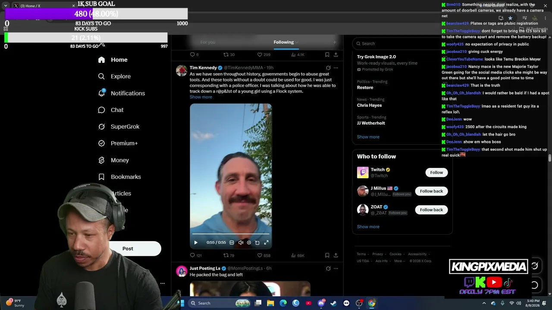The image size is (552, 310).
Task: Follow back J Millus
Action: pos(431,191)
